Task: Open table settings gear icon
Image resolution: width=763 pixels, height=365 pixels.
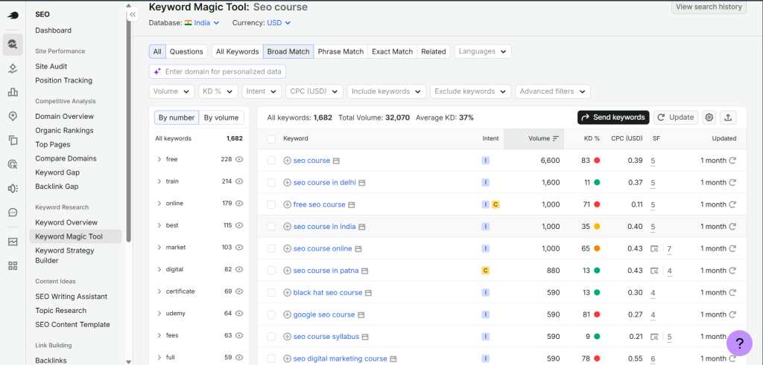Action: click(x=709, y=117)
